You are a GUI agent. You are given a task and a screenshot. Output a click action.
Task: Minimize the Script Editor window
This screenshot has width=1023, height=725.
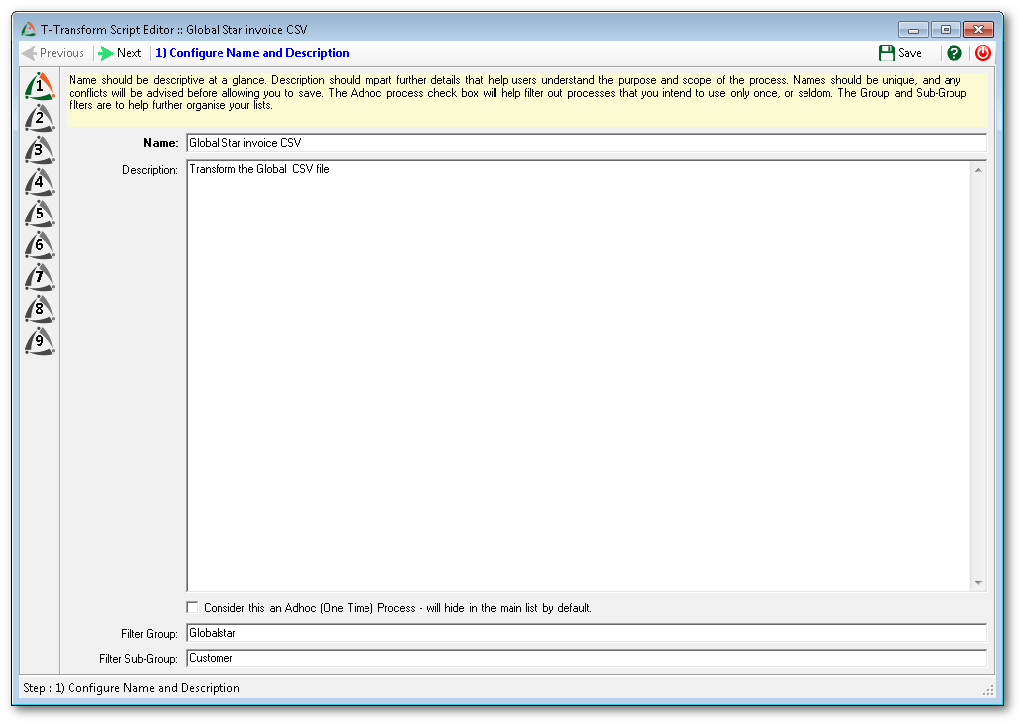pos(913,30)
